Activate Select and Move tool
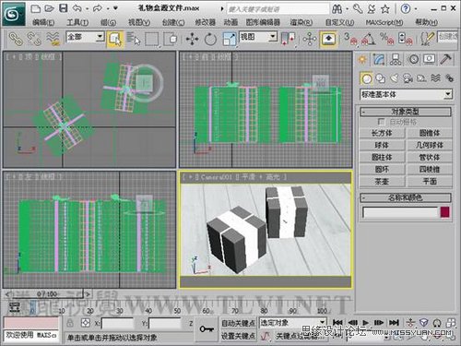This screenshot has width=461, height=346. pos(192,39)
